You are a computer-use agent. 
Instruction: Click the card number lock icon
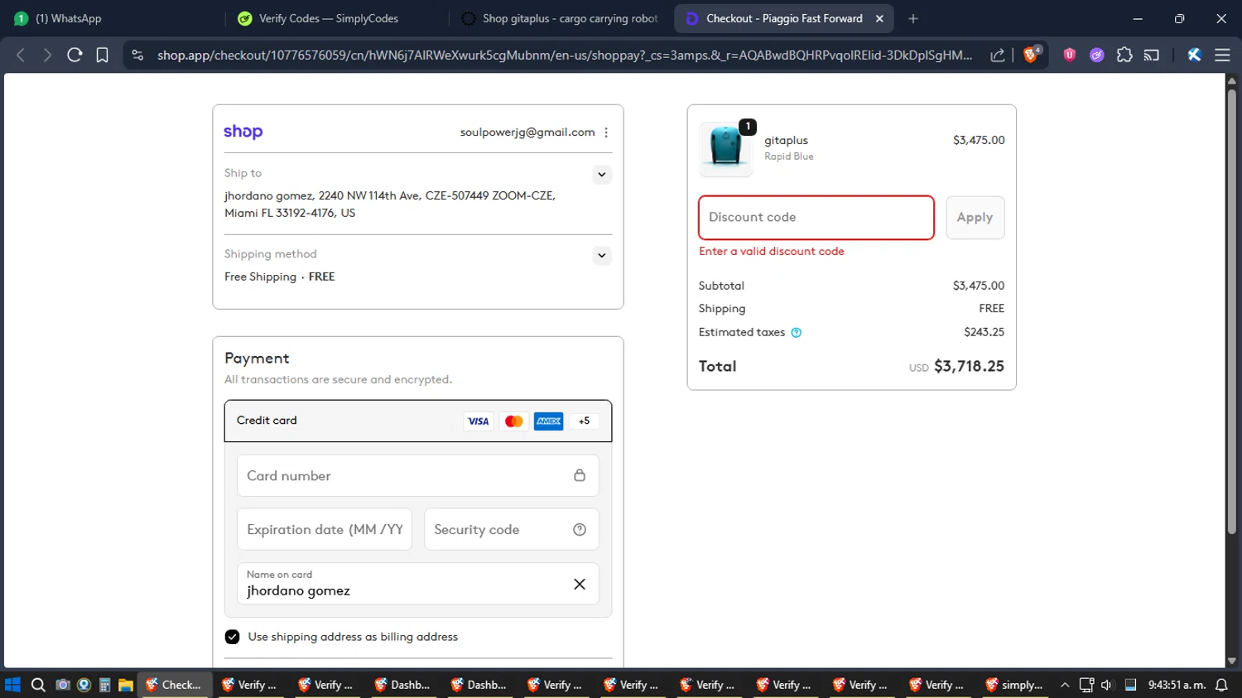pos(580,475)
